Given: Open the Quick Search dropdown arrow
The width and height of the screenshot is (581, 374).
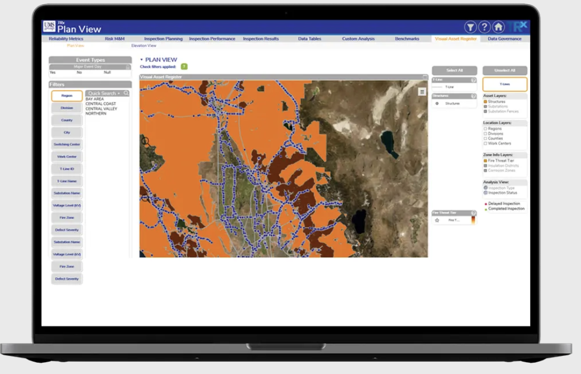Looking at the screenshot, I should tap(119, 93).
